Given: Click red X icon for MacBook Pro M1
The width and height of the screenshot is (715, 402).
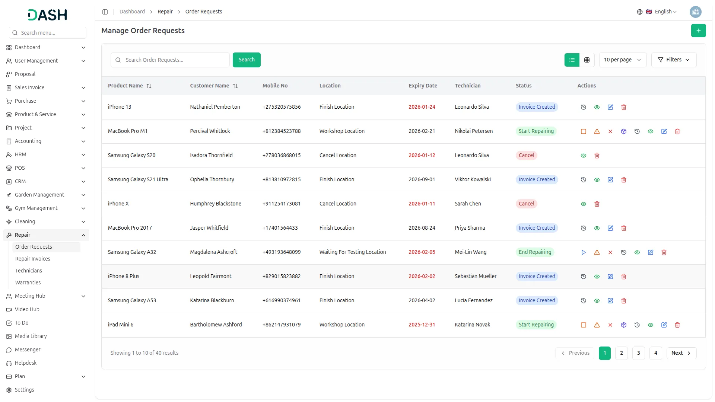Looking at the screenshot, I should pos(610,131).
